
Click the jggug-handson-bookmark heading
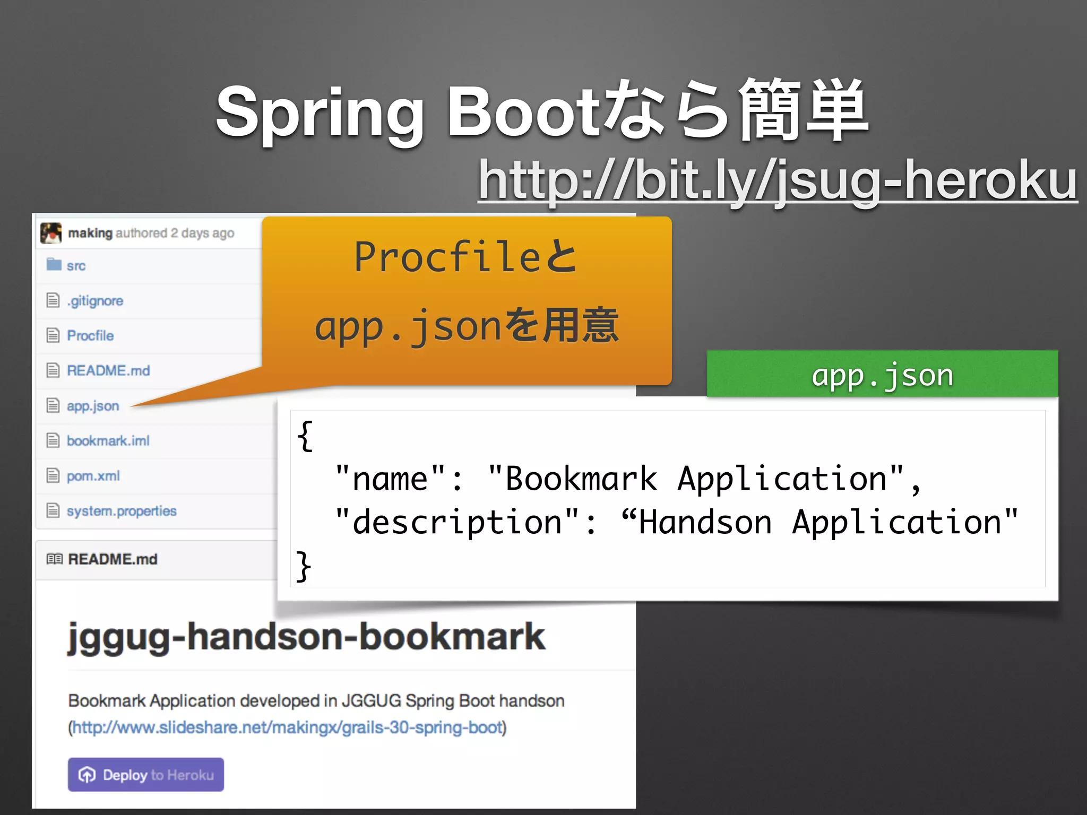[306, 637]
